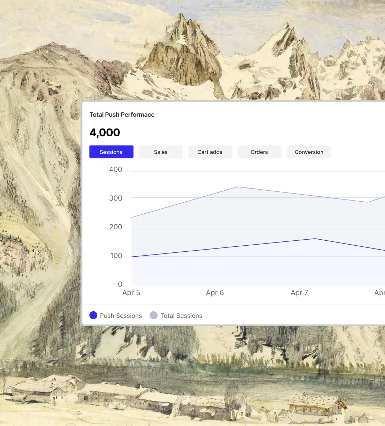View the Conversion tab
The height and width of the screenshot is (426, 385).
point(309,152)
